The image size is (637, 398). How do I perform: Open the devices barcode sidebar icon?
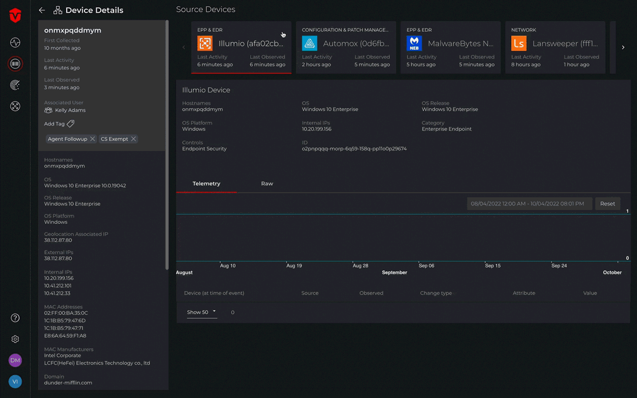15,64
